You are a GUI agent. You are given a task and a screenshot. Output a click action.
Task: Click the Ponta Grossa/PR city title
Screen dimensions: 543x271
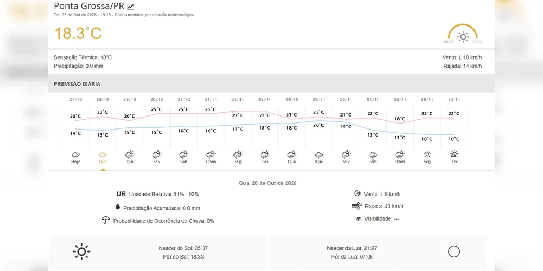coord(89,6)
